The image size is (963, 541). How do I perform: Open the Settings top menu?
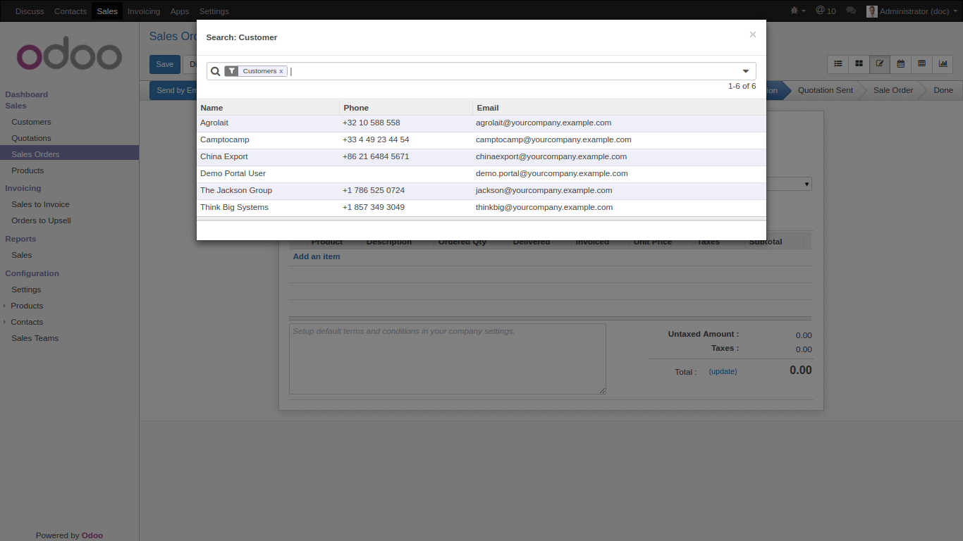click(x=214, y=11)
